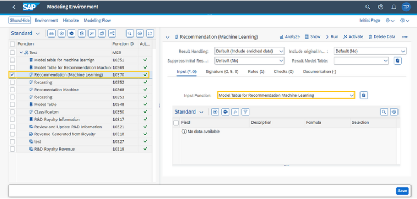417x199 pixels.
Task: Open the search in the top header
Action: pos(368,7)
